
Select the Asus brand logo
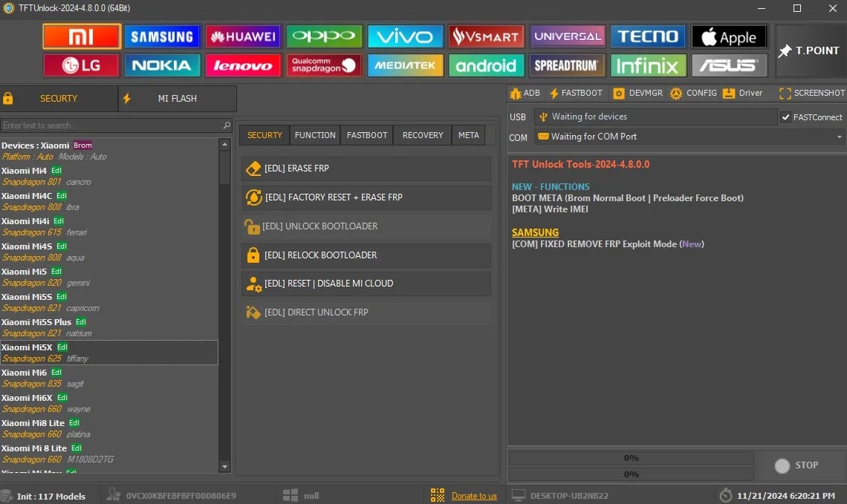pos(730,65)
